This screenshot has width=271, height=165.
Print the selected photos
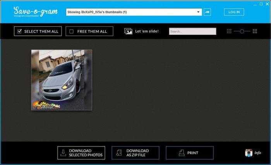tap(189, 153)
